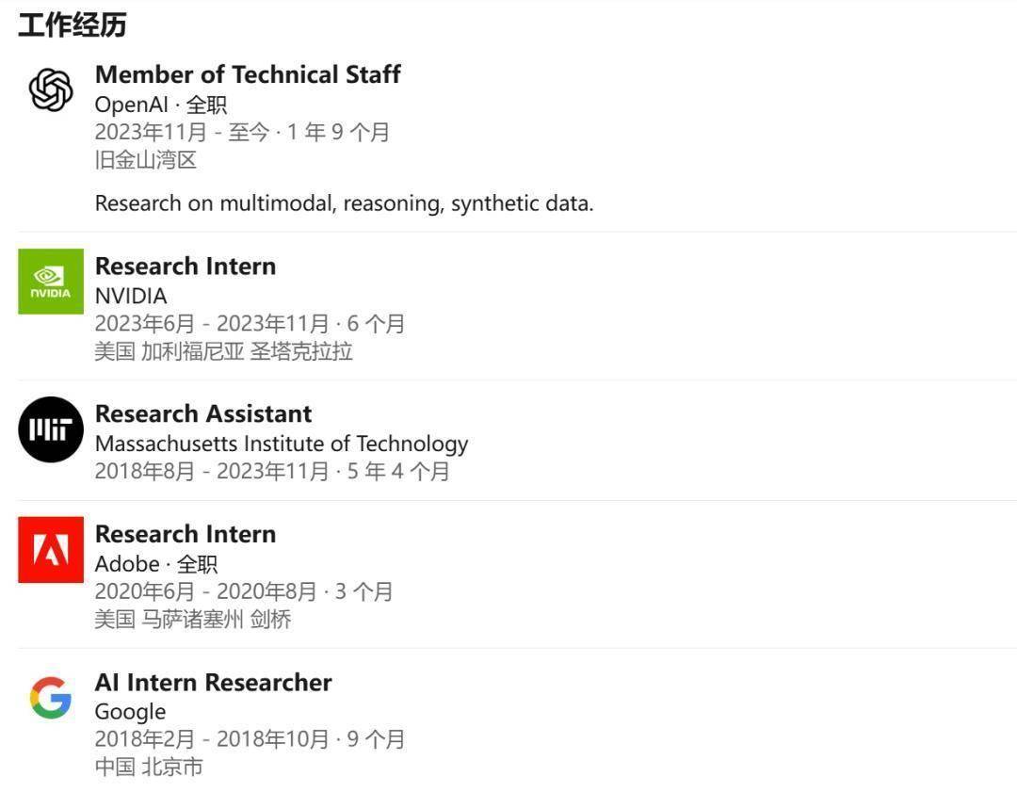Select Massachusetts Institute of Technology company name
The height and width of the screenshot is (792, 1017).
(282, 443)
